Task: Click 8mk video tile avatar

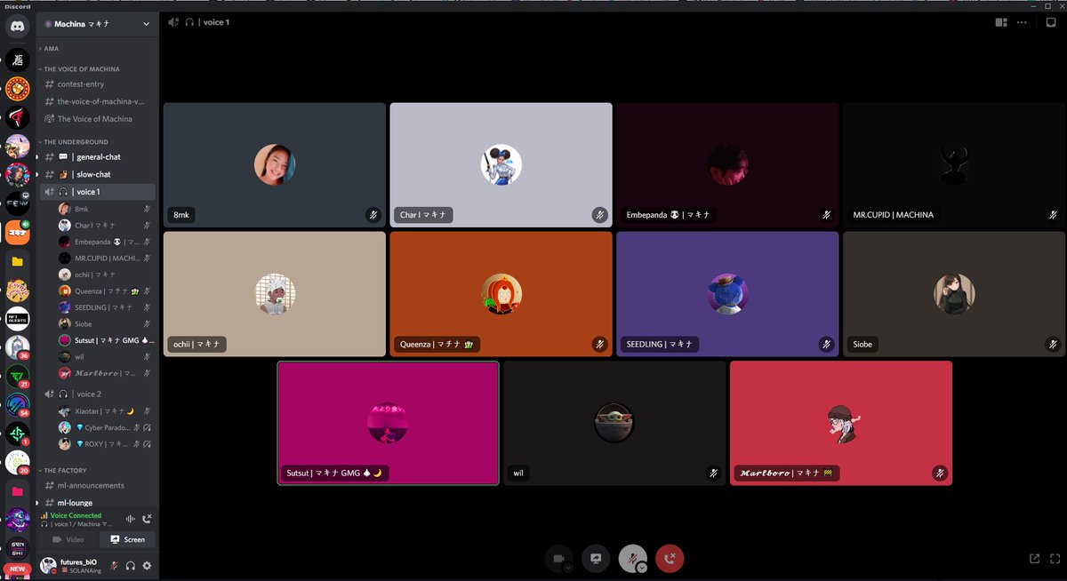Action: (x=275, y=165)
